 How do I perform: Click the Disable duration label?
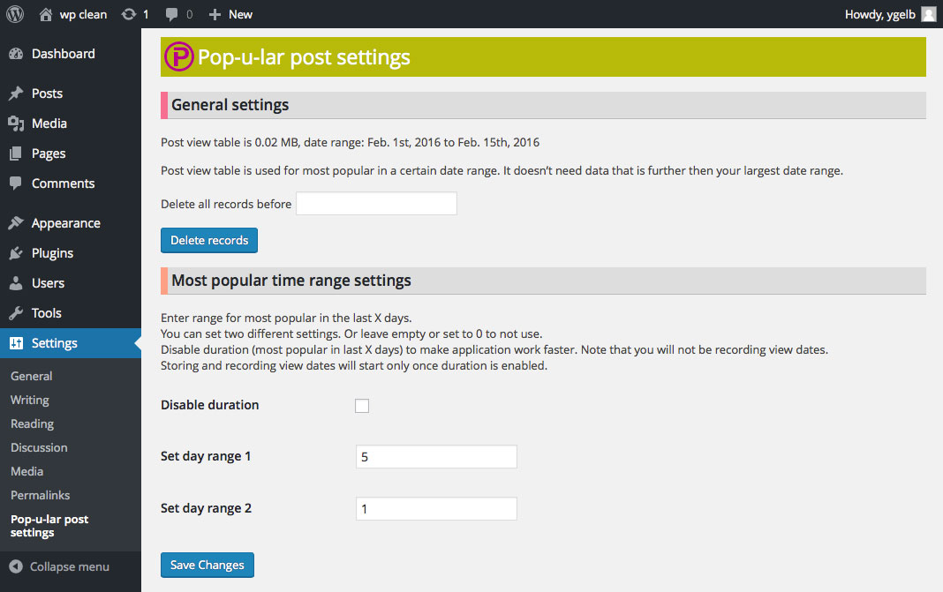click(x=210, y=405)
